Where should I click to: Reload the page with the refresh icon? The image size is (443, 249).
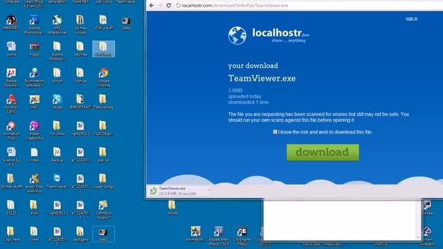(169, 6)
